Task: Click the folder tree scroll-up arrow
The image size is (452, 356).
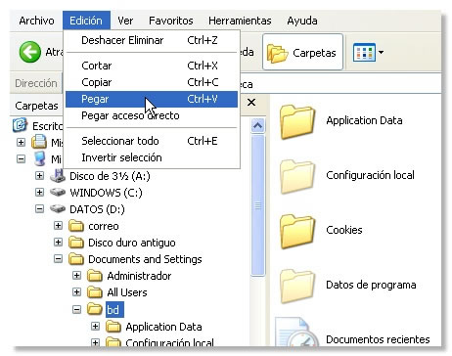Action: pos(258,126)
